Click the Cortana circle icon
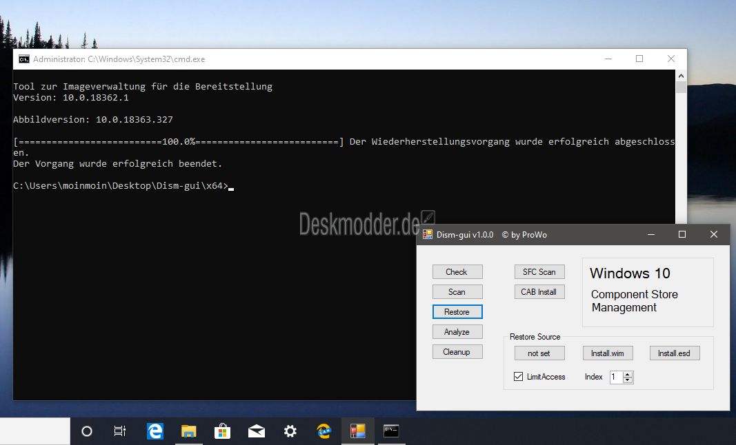Image resolution: width=736 pixels, height=445 pixels. pos(87,431)
